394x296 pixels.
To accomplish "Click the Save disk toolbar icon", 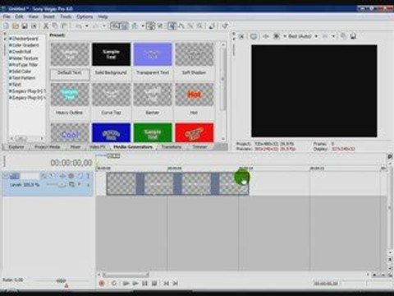I will click(25, 26).
